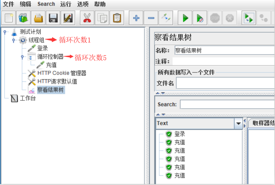Open the 运行 menu

tap(66, 4)
